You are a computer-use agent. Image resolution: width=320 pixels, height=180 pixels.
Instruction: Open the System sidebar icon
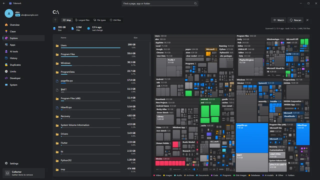(6, 85)
